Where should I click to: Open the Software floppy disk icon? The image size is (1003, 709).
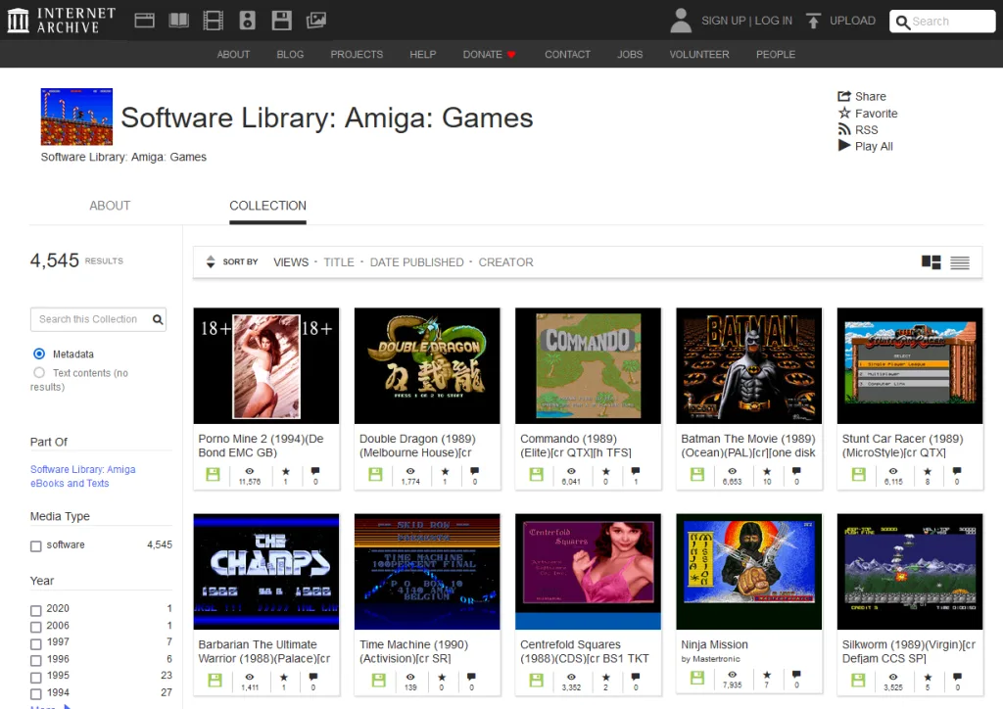tap(281, 21)
